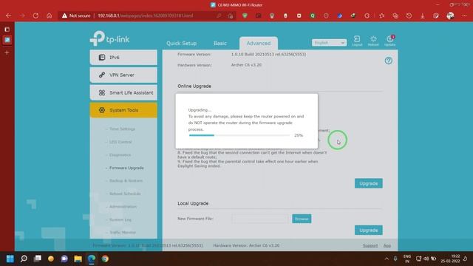The image size is (473, 266).
Task: Click the browser address bar URL
Action: click(145, 16)
